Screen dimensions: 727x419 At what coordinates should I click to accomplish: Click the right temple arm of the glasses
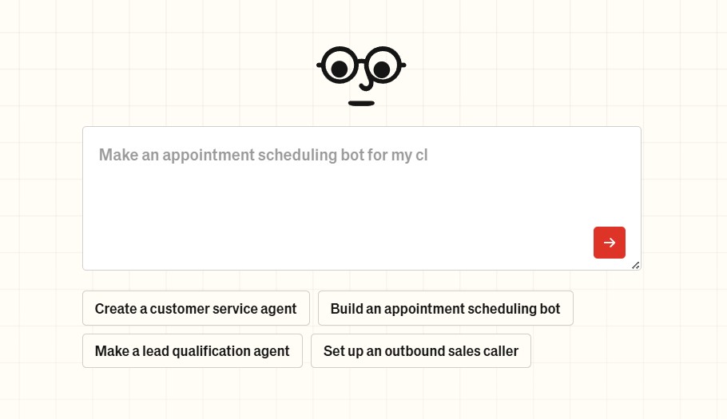402,65
